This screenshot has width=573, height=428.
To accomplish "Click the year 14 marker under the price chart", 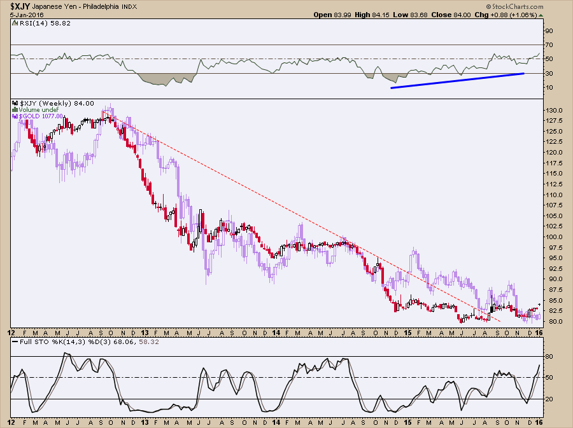I will coord(276,333).
